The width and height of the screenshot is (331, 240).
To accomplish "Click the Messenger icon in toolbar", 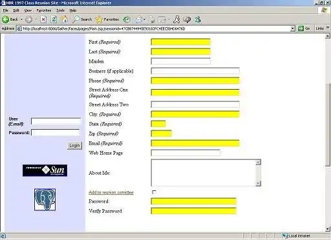I will coord(197,19).
